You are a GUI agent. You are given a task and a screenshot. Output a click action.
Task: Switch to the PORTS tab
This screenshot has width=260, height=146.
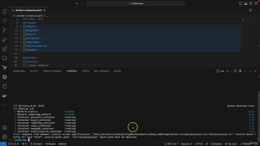coord(85,71)
